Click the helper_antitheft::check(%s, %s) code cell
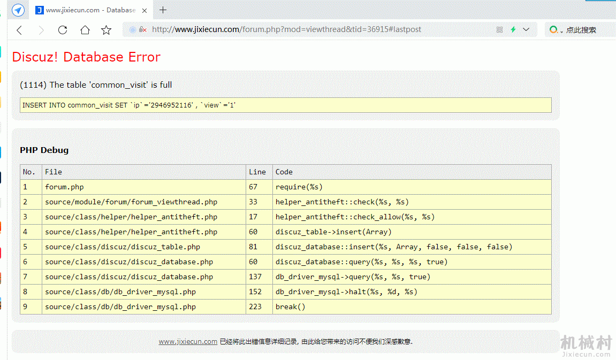 [412, 202]
